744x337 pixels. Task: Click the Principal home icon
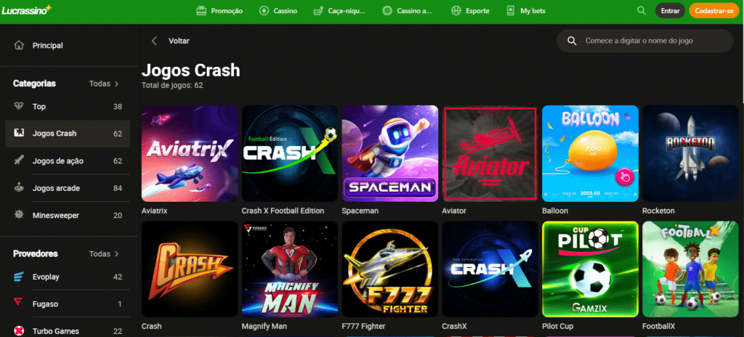pyautogui.click(x=19, y=46)
